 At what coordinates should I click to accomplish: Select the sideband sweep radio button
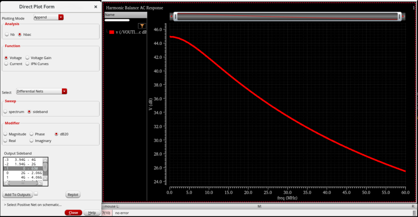(29, 112)
